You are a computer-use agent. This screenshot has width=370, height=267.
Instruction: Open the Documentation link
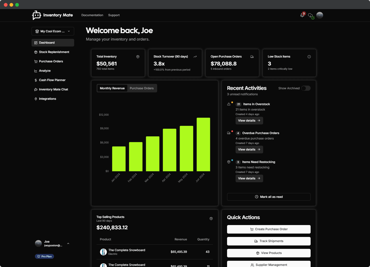point(92,15)
